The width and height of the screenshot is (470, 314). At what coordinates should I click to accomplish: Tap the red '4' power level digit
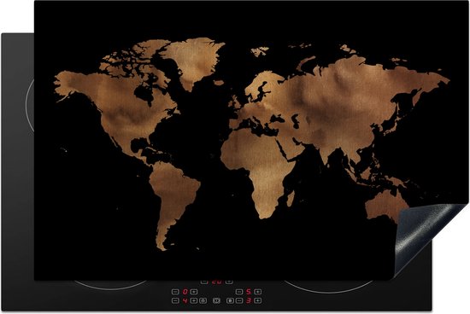tap(185, 300)
